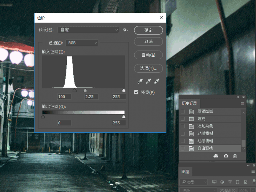Select the 自由变换 history state
The width and height of the screenshot is (256, 192).
pos(210,148)
